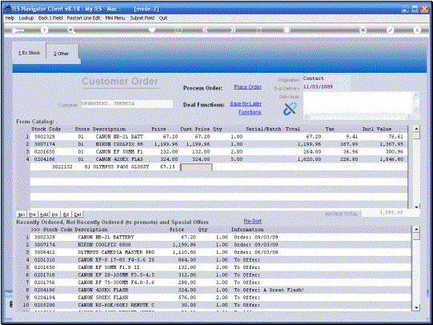Click the Add button under the catalog grid
This screenshot has width=433, height=325.
click(x=44, y=215)
